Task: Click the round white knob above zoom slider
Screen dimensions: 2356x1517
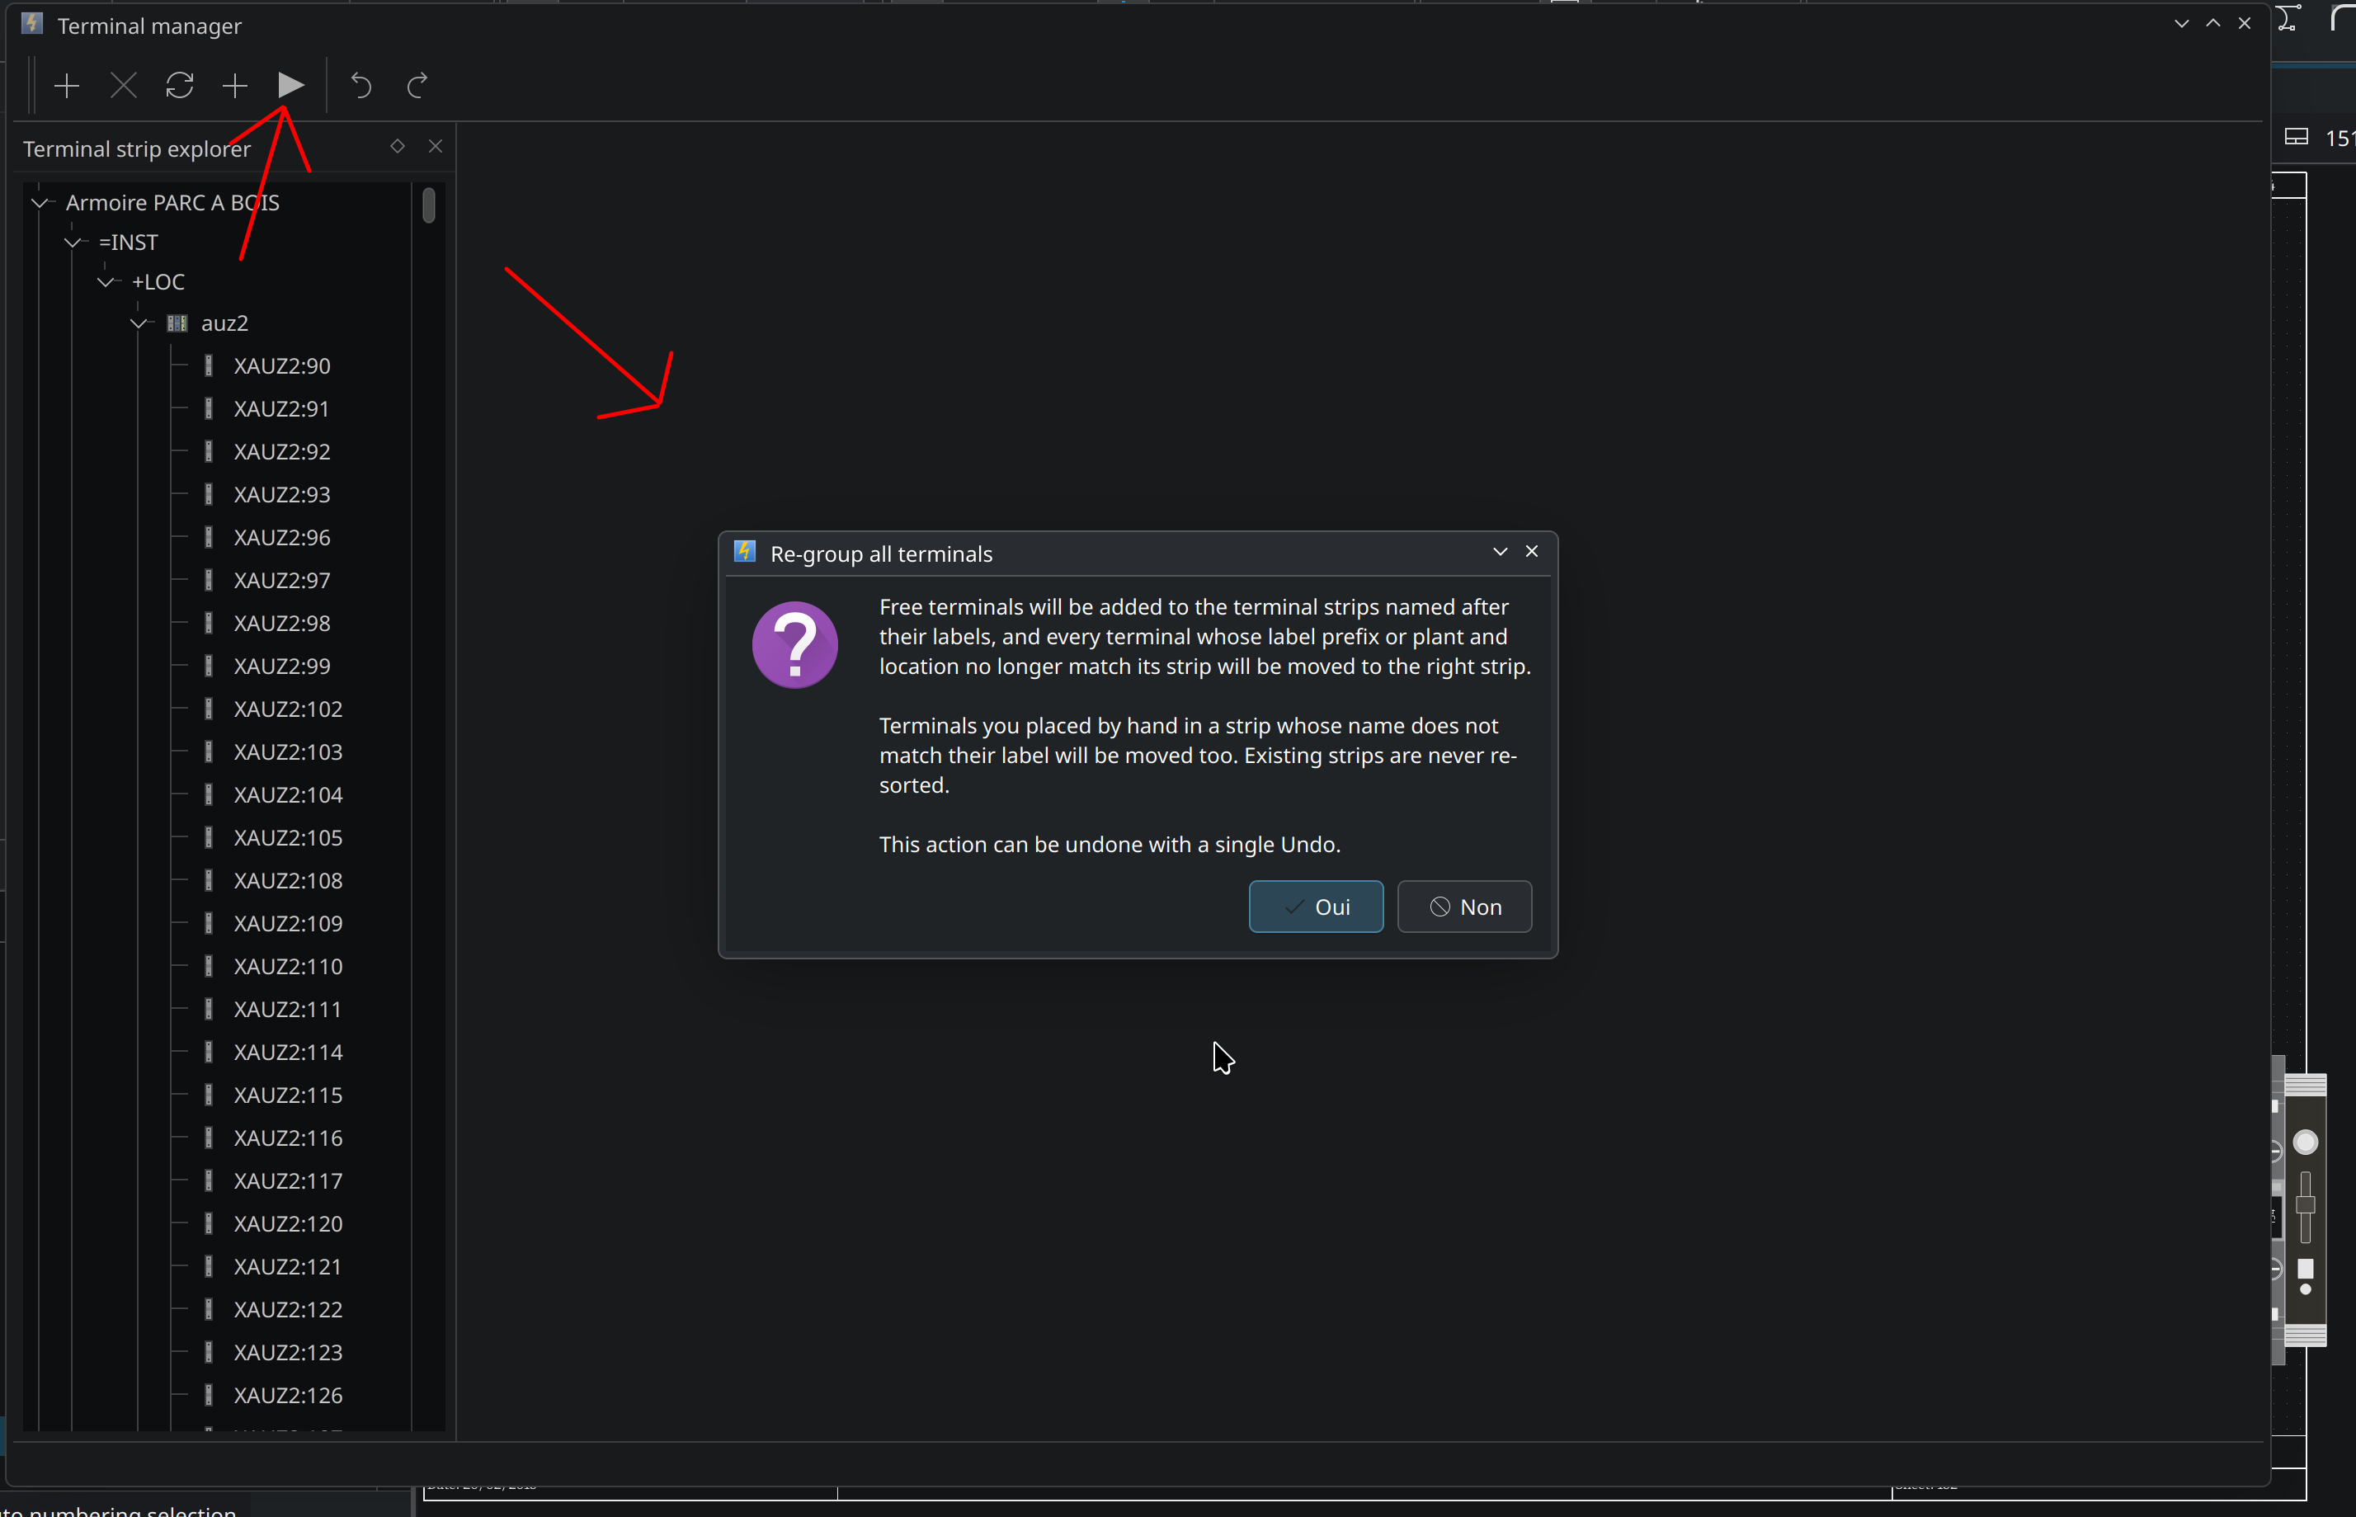Action: click(2306, 1142)
